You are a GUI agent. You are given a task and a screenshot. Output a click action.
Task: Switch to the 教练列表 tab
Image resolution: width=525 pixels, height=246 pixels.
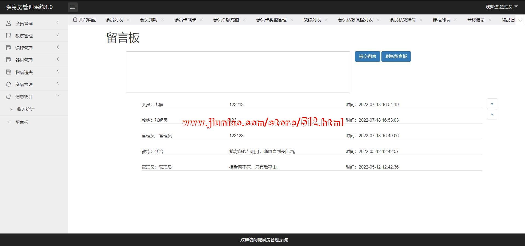pyautogui.click(x=312, y=20)
